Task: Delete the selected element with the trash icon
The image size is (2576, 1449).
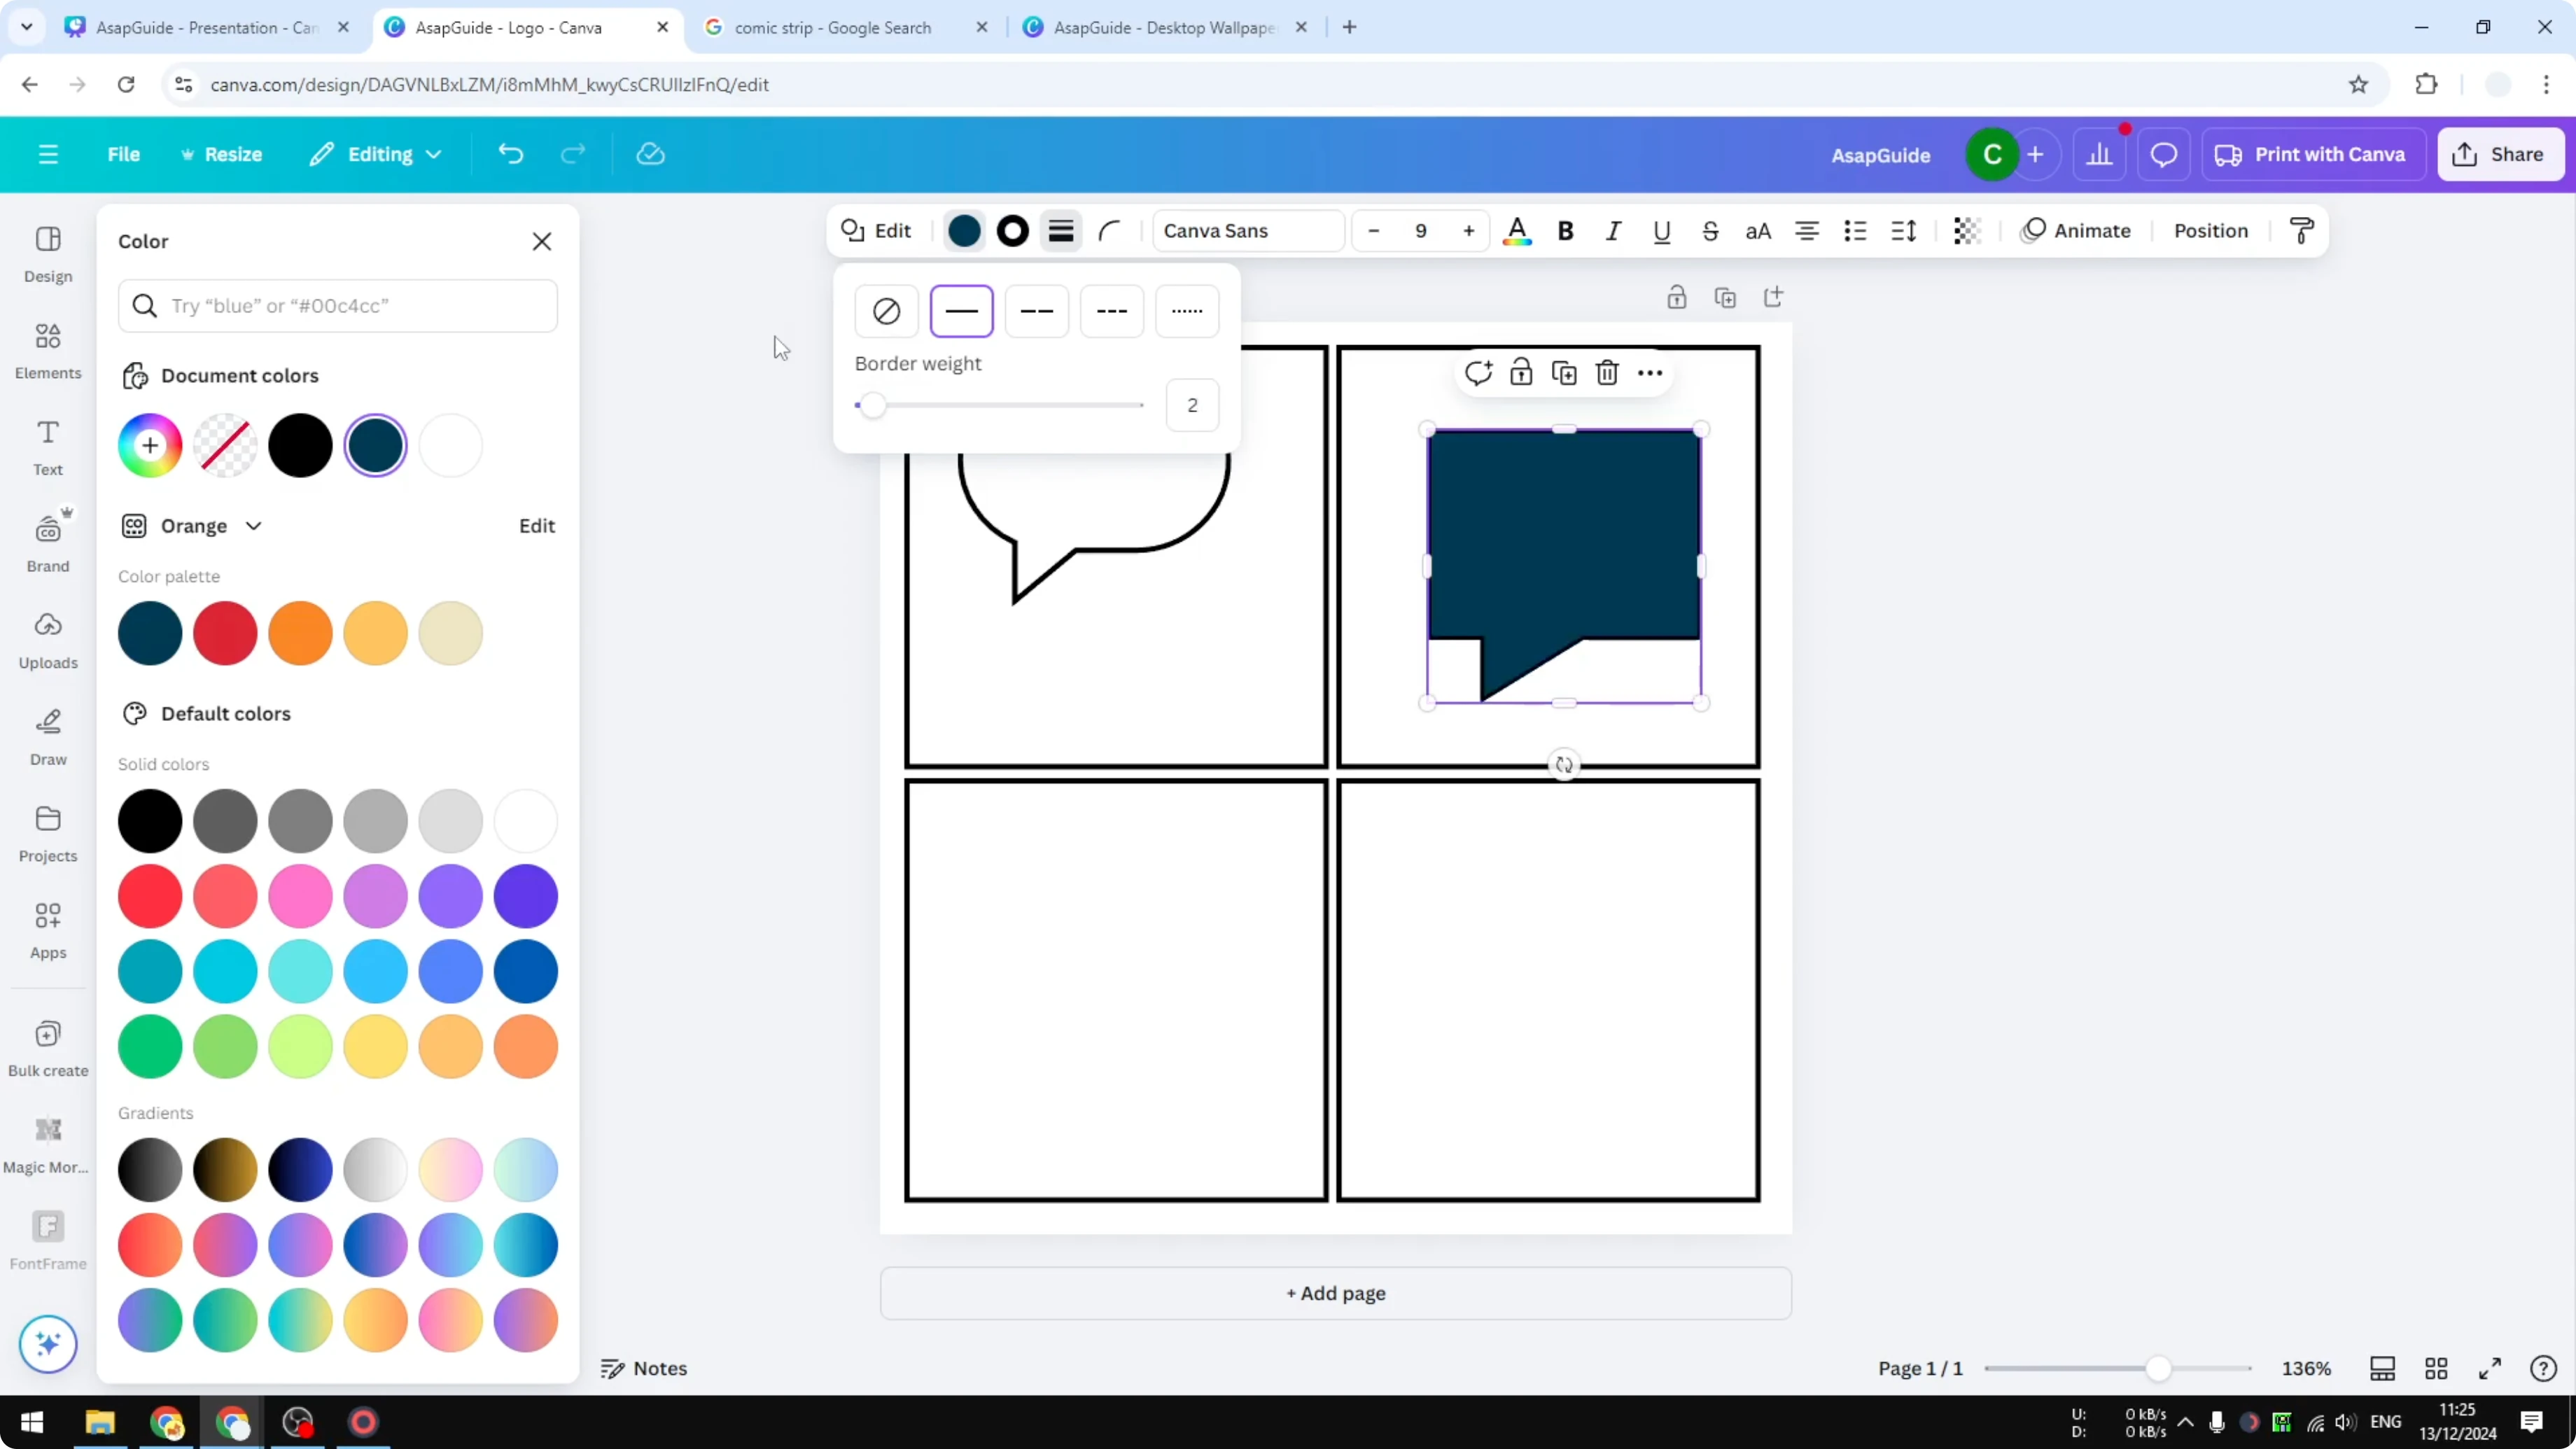Action: (x=1606, y=372)
